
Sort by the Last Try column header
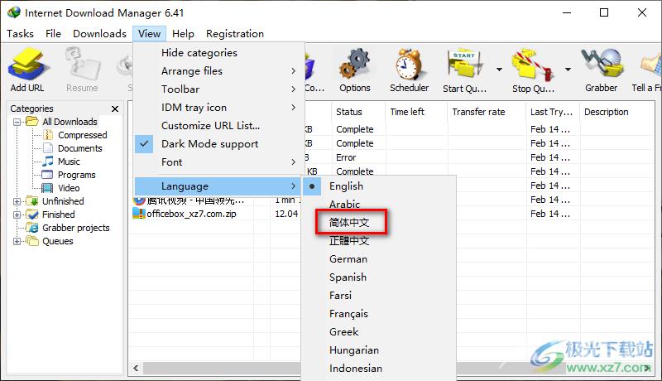pyautogui.click(x=553, y=112)
